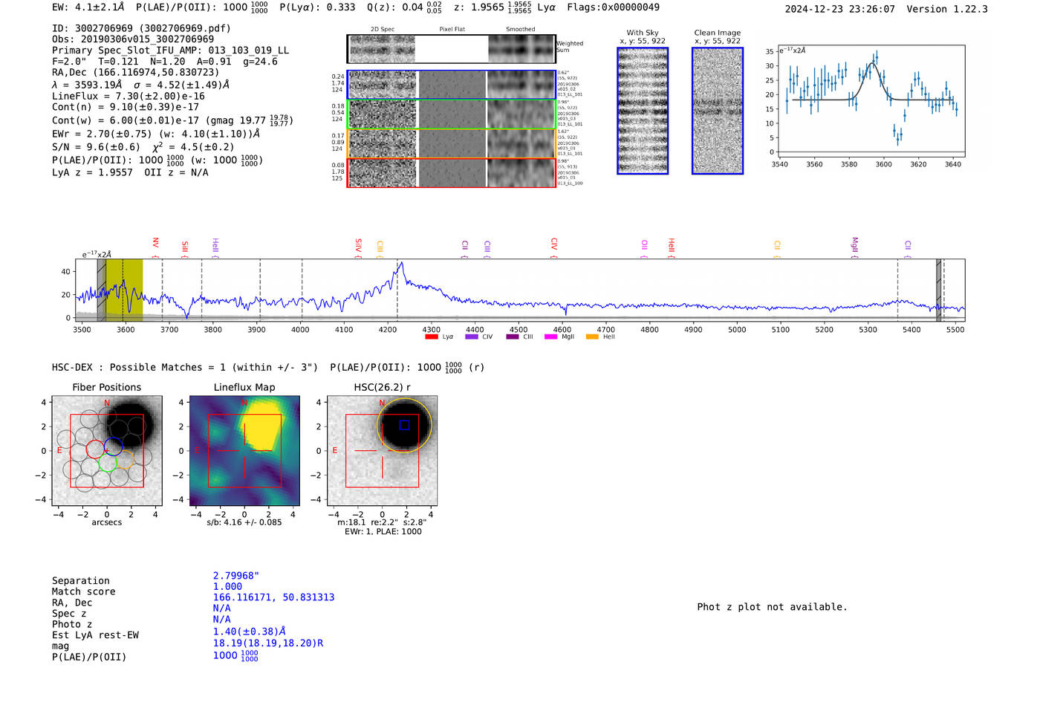Click the λ = 3593.19Å line
The image size is (1040, 708).
click(140, 85)
